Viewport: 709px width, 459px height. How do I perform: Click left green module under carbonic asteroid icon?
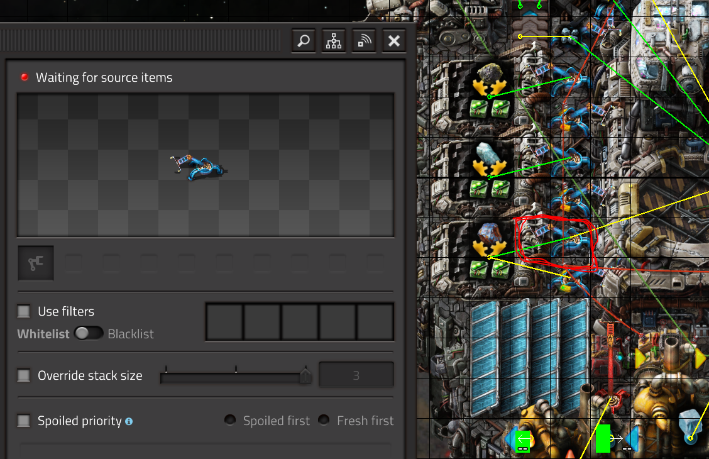pyautogui.click(x=479, y=269)
